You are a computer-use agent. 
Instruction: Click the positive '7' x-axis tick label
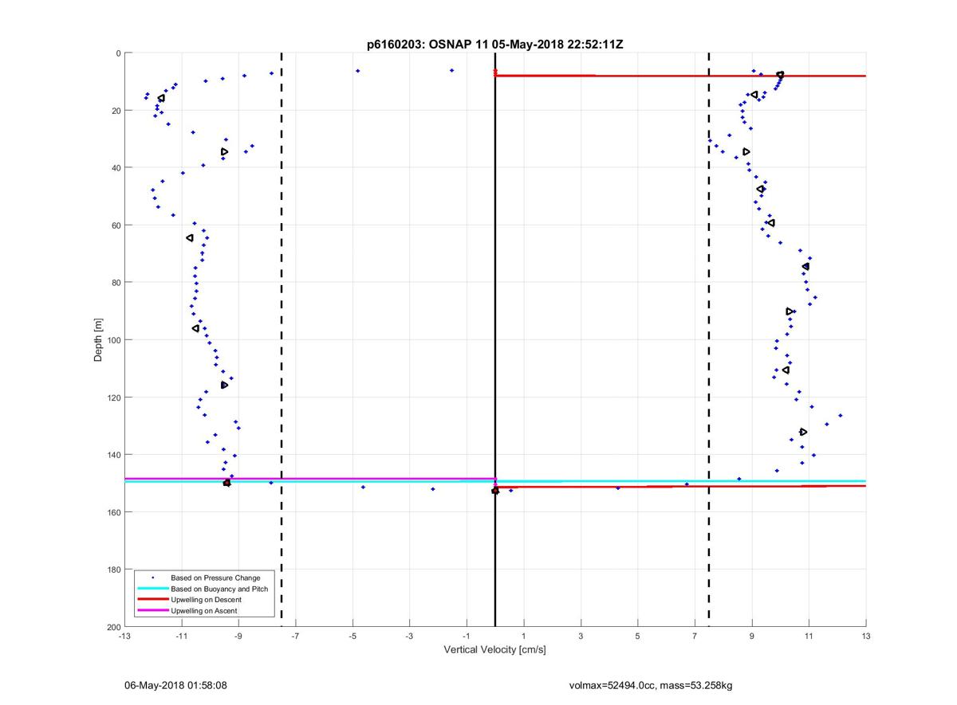[x=695, y=636]
